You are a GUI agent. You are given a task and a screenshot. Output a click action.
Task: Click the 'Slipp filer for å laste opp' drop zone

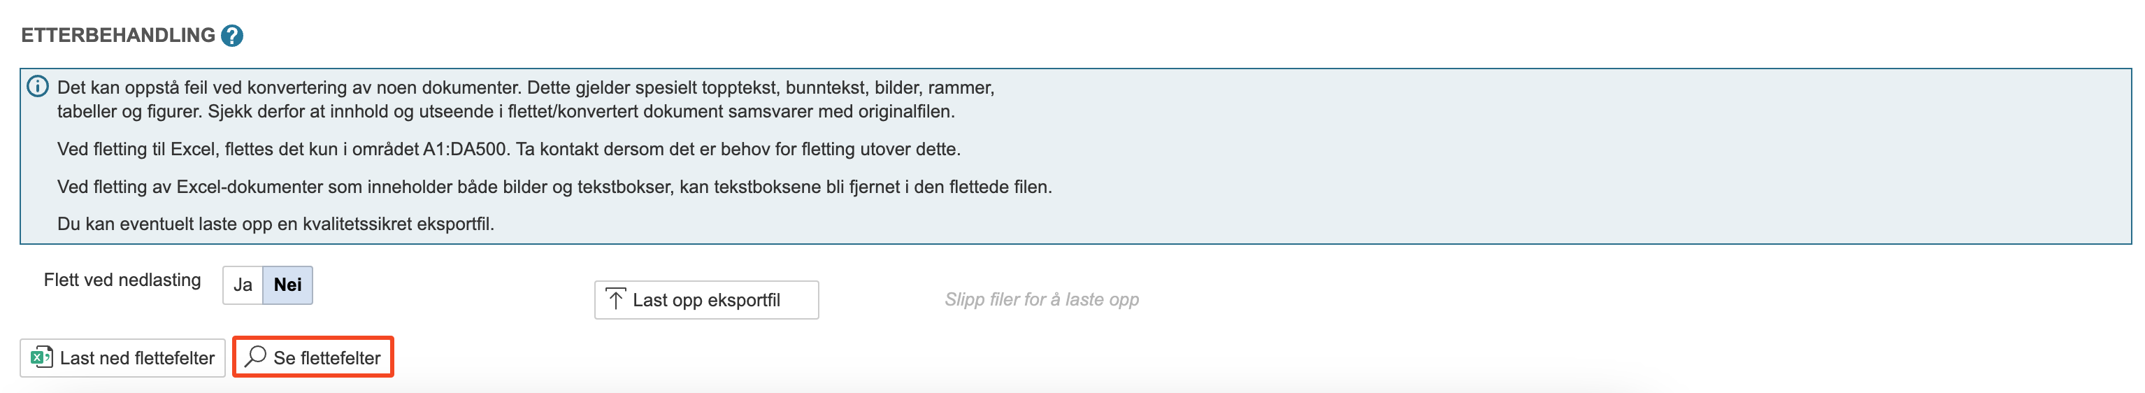coord(1041,300)
